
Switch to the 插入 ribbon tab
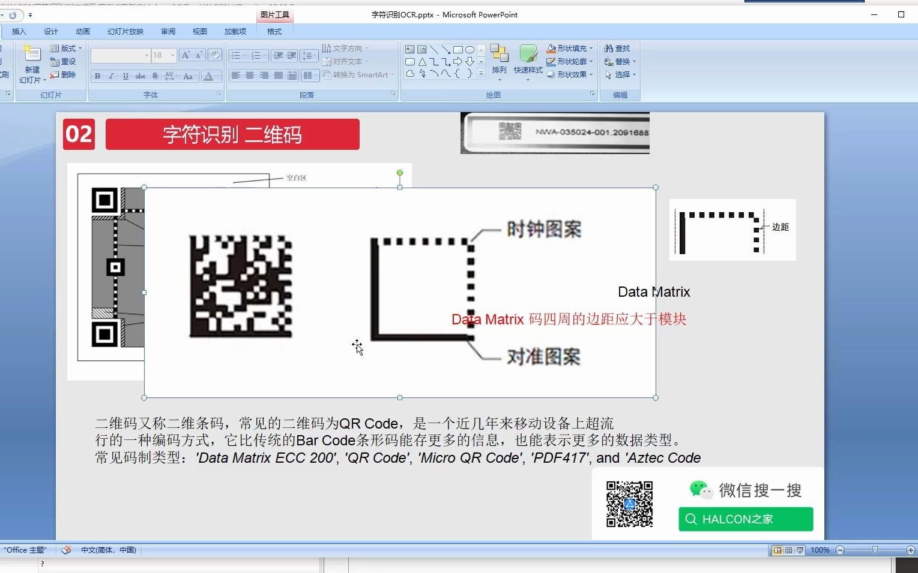19,32
